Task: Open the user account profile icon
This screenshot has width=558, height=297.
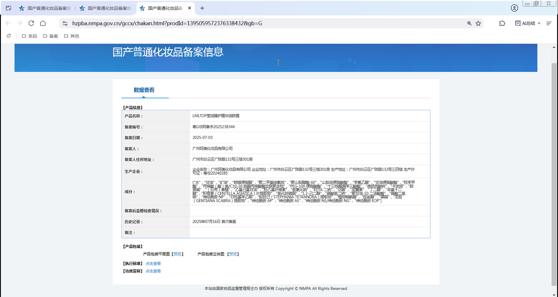Action: point(514,8)
